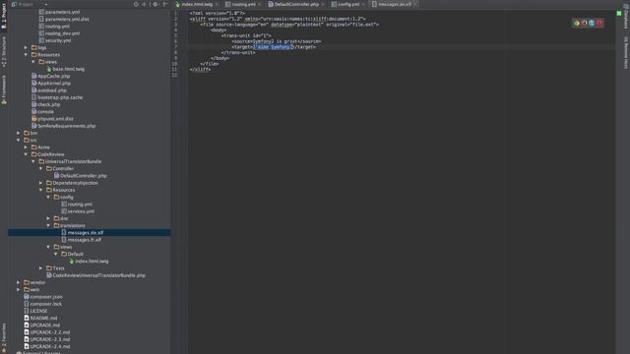The width and height of the screenshot is (630, 354).
Task: Click the scroll-from-source target icon in Project panel
Action: 136,4
